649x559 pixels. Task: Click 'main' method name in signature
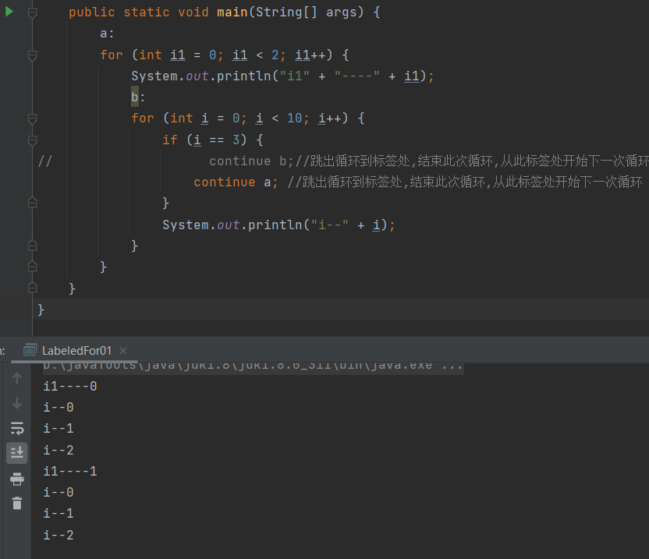(x=232, y=12)
